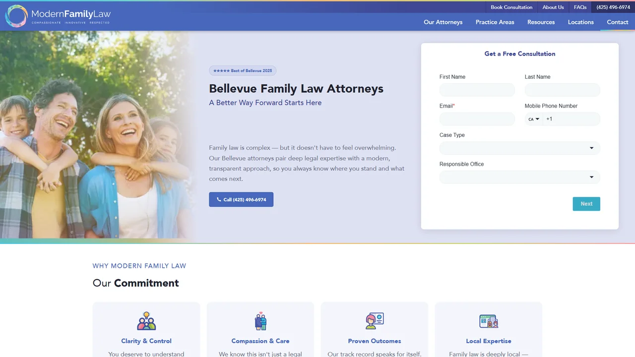Focus the First Name field

477,90
